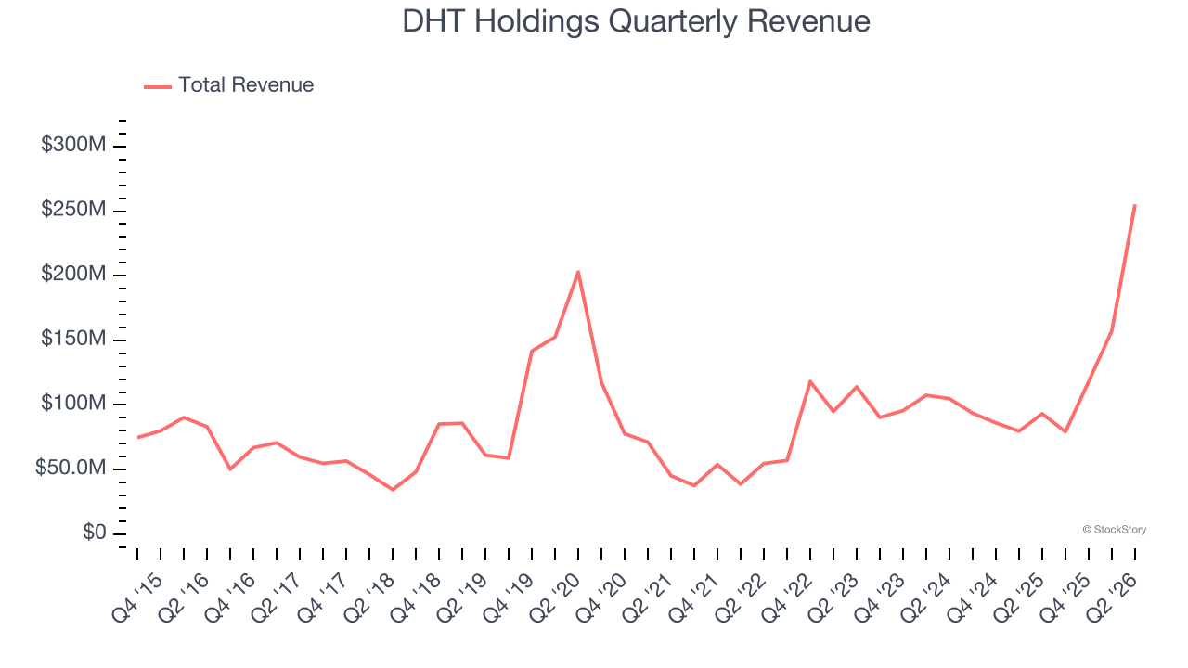Click the $200M y-axis label
The image size is (1188, 668).
click(74, 275)
